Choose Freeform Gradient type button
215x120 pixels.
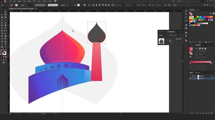[205, 49]
